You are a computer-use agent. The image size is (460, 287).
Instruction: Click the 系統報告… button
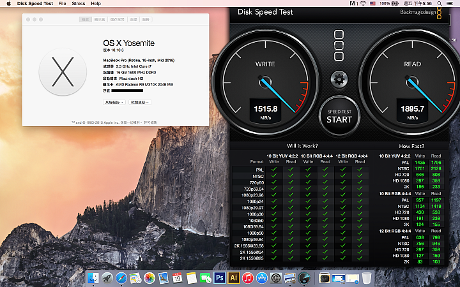point(114,102)
